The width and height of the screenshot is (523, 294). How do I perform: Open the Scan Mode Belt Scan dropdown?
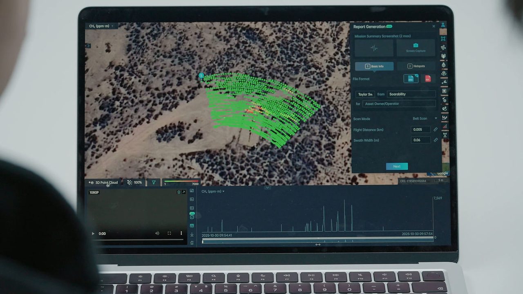(424, 118)
